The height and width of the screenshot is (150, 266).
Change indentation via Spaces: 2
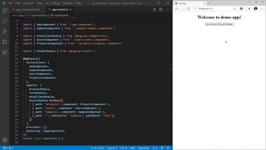pyautogui.click(x=112, y=148)
